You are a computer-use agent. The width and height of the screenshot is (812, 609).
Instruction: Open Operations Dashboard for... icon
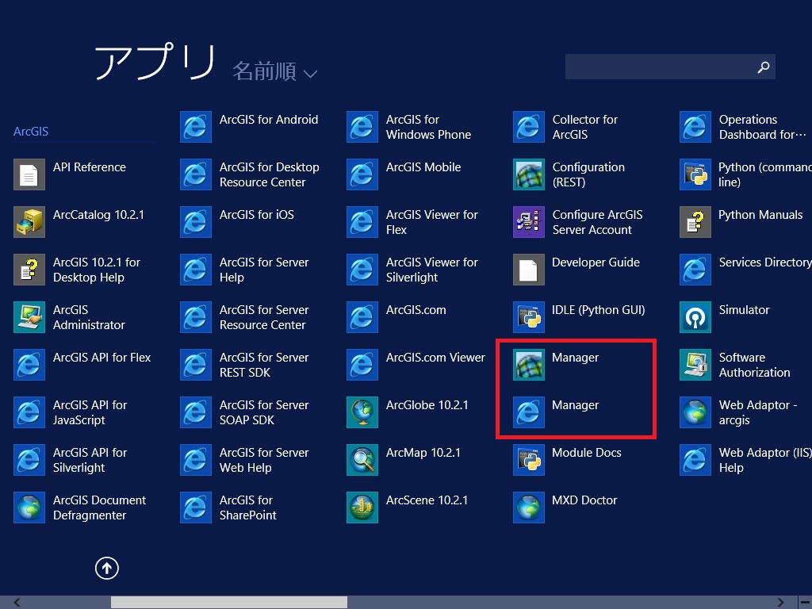[x=695, y=127]
